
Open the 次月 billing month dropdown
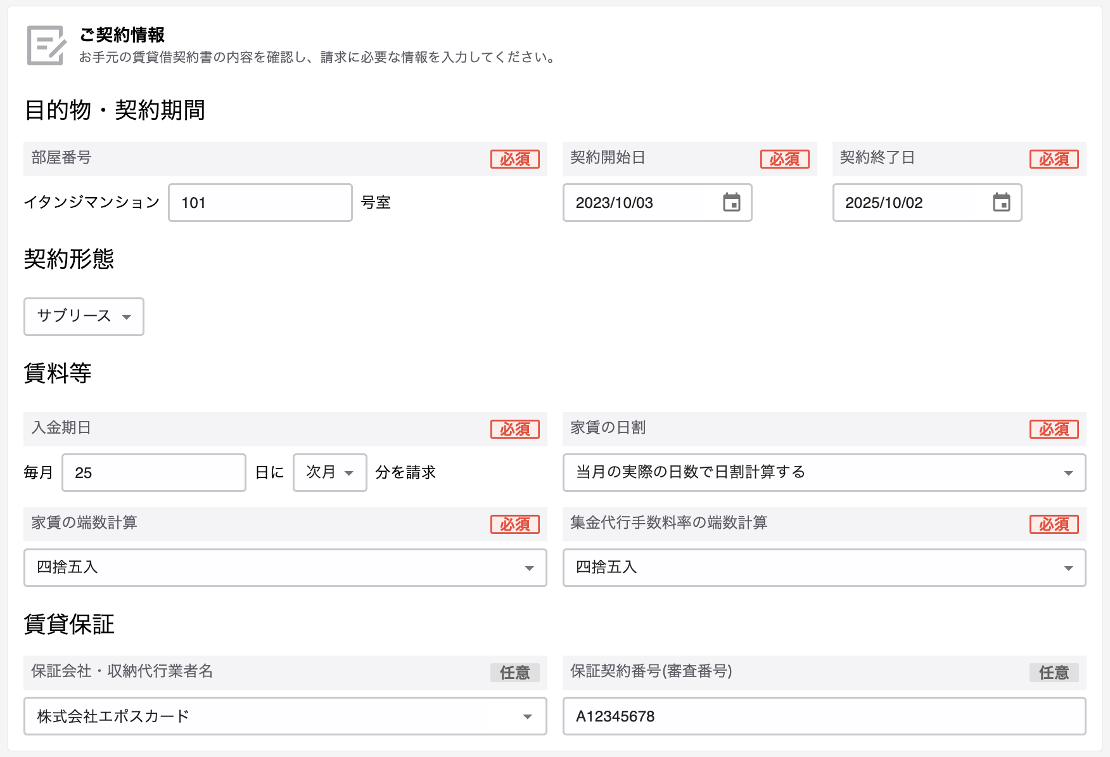tap(330, 472)
